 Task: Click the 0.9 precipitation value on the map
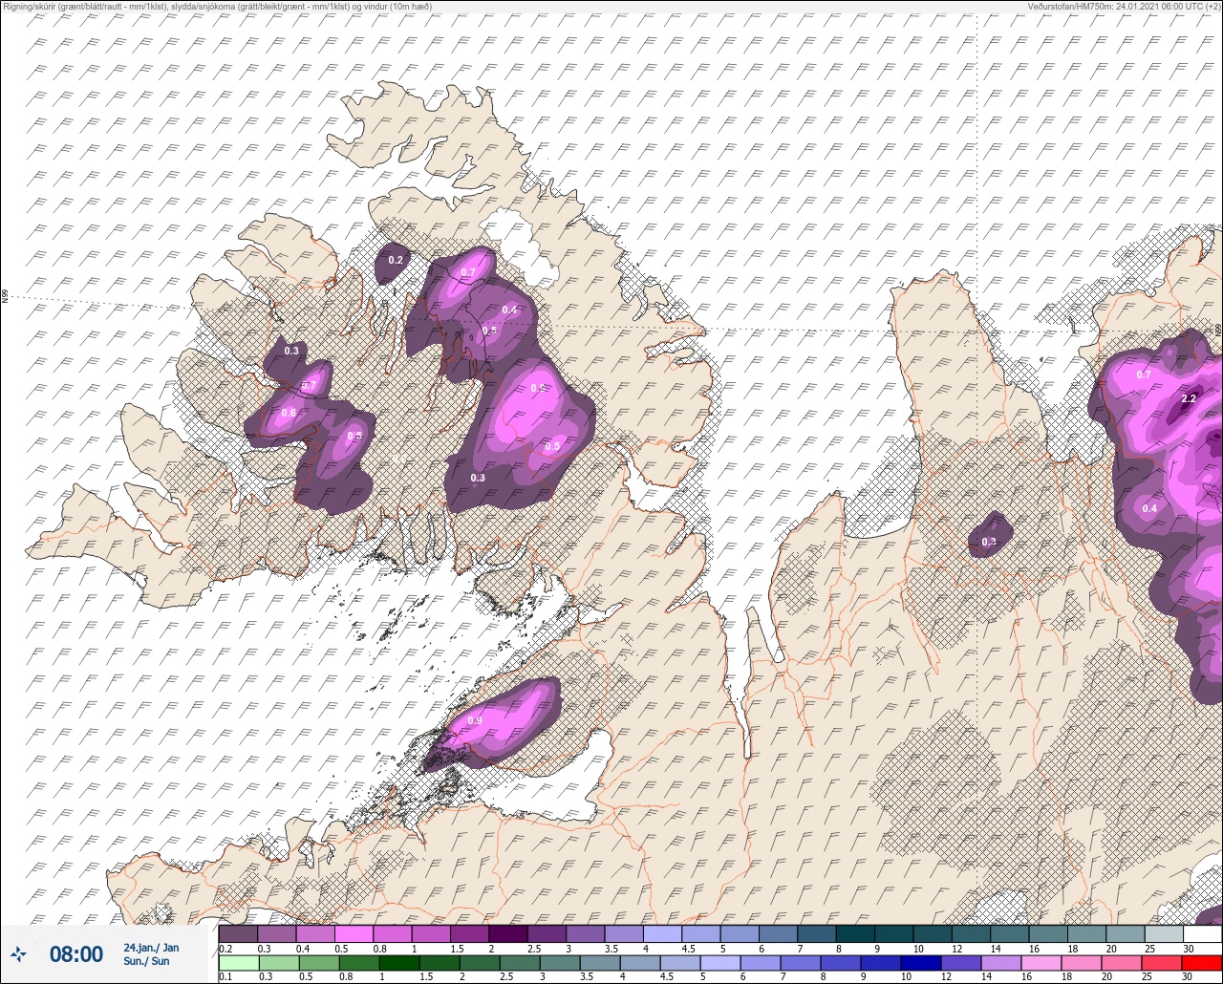point(475,720)
